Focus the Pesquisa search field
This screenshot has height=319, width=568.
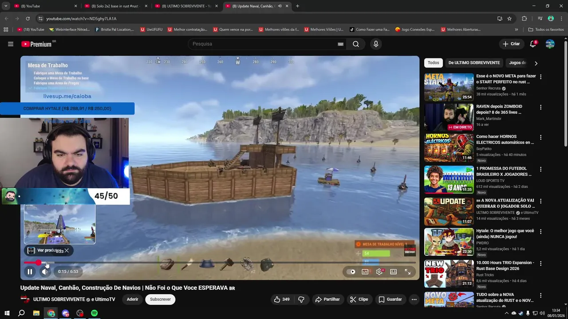pos(266,44)
